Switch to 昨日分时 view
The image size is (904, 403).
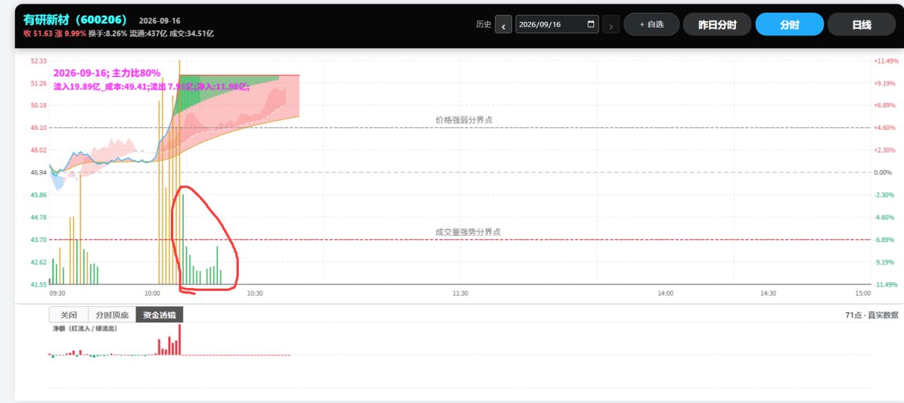[718, 24]
